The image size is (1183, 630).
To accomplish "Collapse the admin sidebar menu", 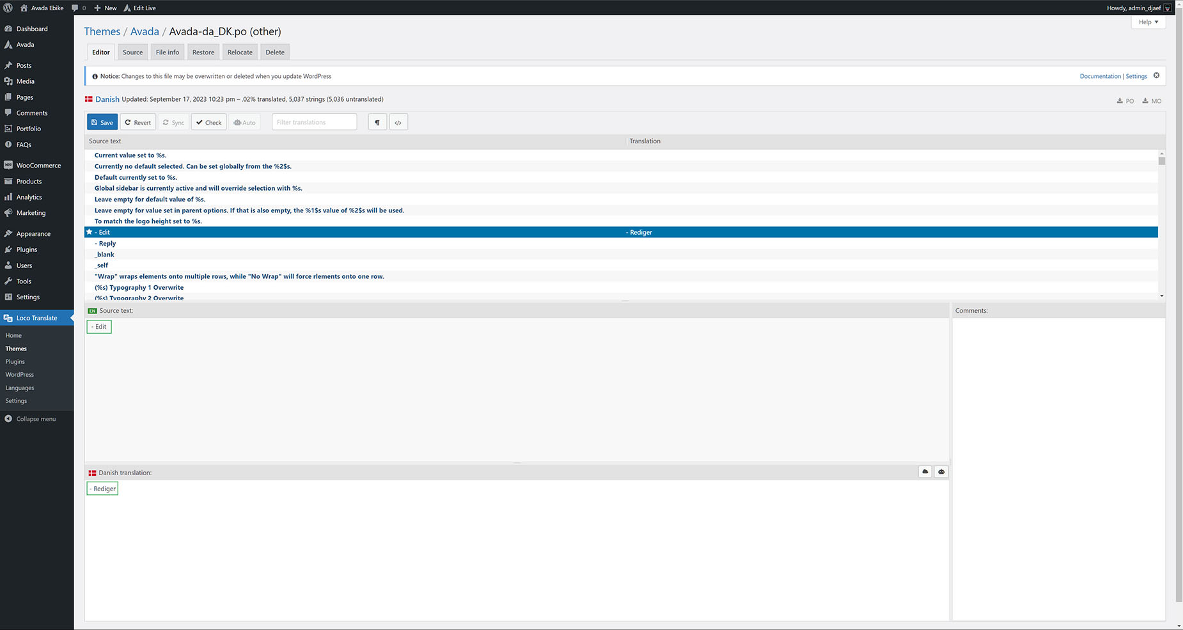I will tap(30, 419).
